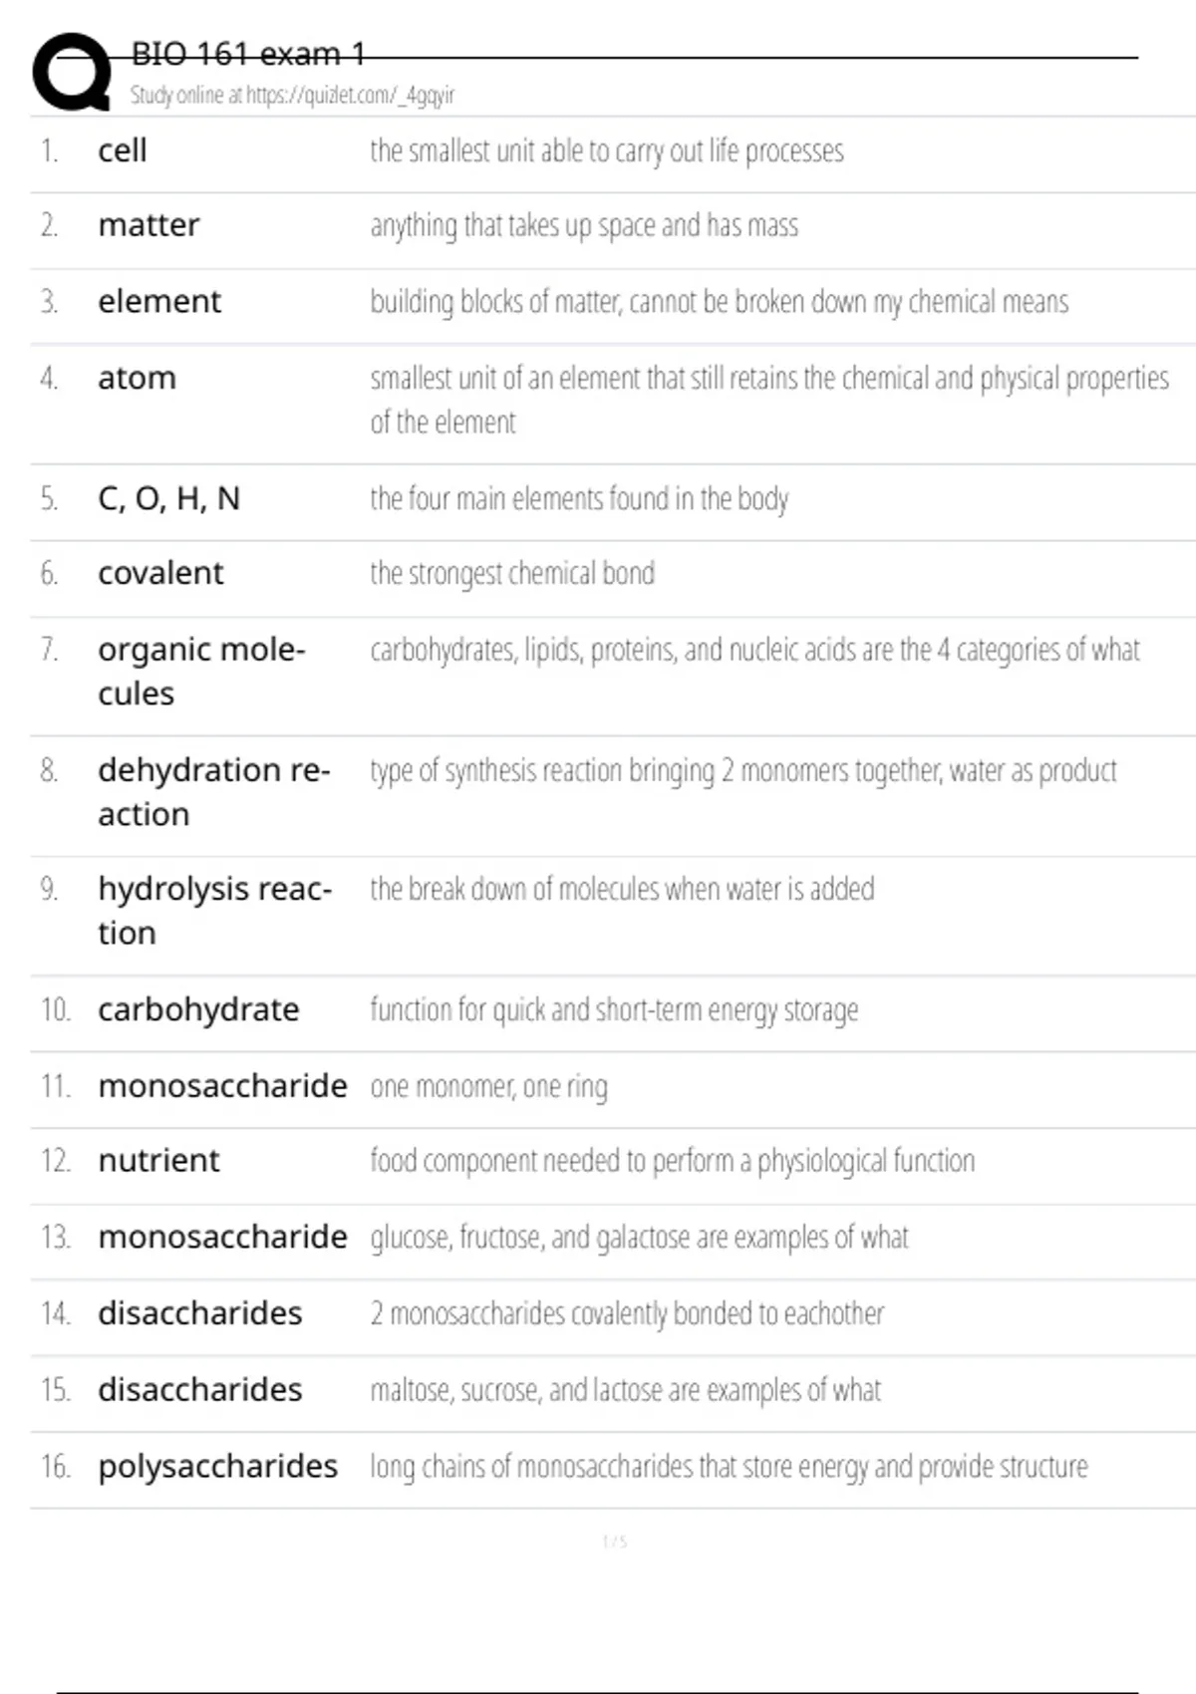Click the 'atom' term

137,378
